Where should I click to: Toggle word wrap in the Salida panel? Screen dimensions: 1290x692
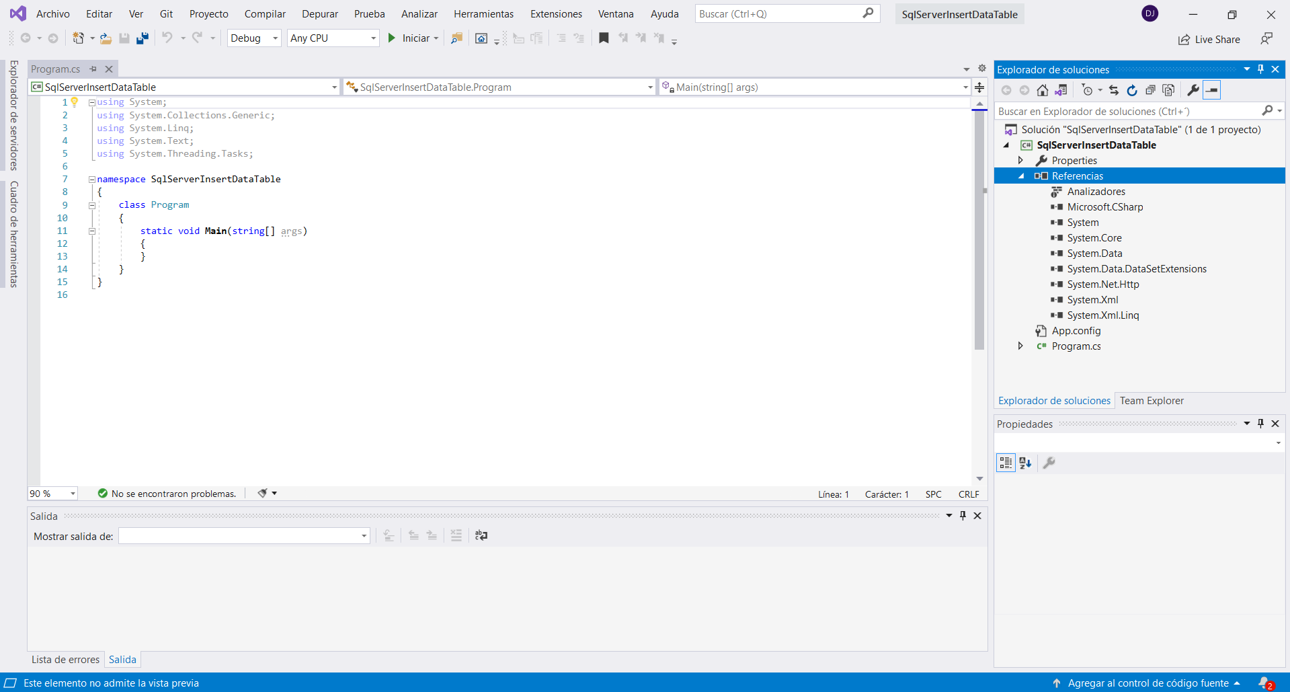pyautogui.click(x=481, y=535)
